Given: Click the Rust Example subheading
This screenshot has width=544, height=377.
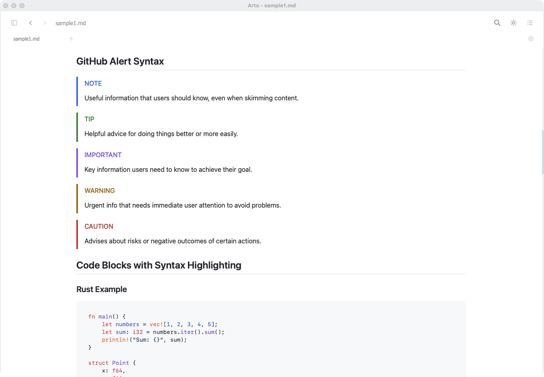Looking at the screenshot, I should click(101, 289).
